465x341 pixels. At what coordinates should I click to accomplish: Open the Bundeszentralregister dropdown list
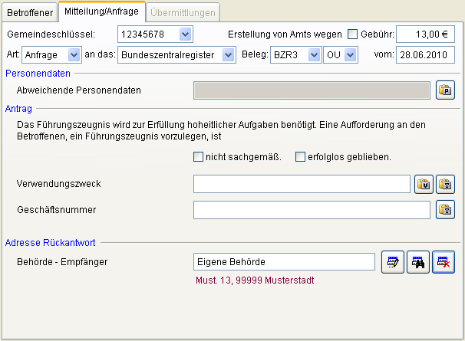coord(228,55)
